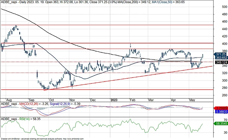The width and height of the screenshot is (228, 140).
Task: Click the 440 price axis label
Action: 225,29
